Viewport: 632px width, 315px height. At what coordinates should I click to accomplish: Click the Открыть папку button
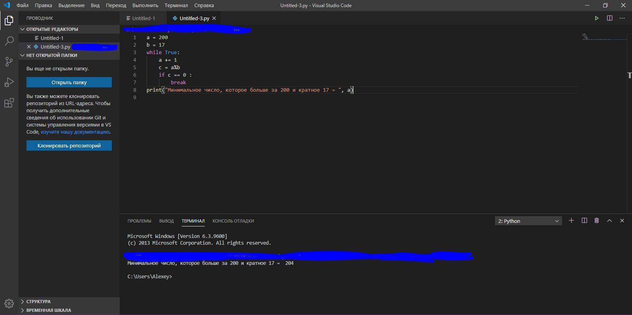pos(69,82)
